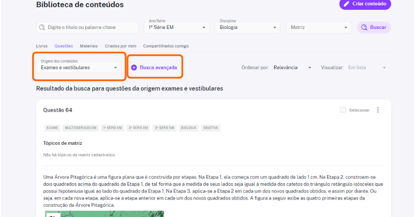
Task: Open the Criados por mim tab
Action: [121, 46]
